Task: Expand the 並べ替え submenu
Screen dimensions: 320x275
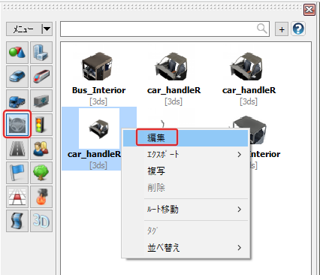Action: point(186,247)
